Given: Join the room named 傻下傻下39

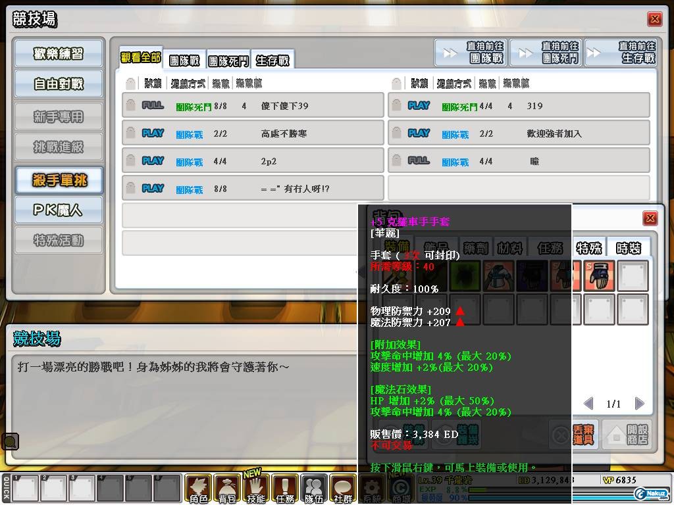Looking at the screenshot, I should pos(253,105).
